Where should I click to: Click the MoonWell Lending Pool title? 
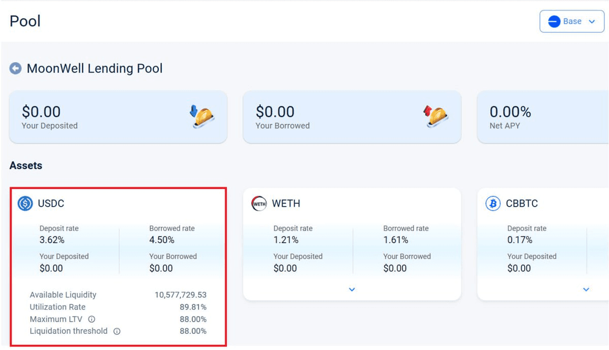95,68
